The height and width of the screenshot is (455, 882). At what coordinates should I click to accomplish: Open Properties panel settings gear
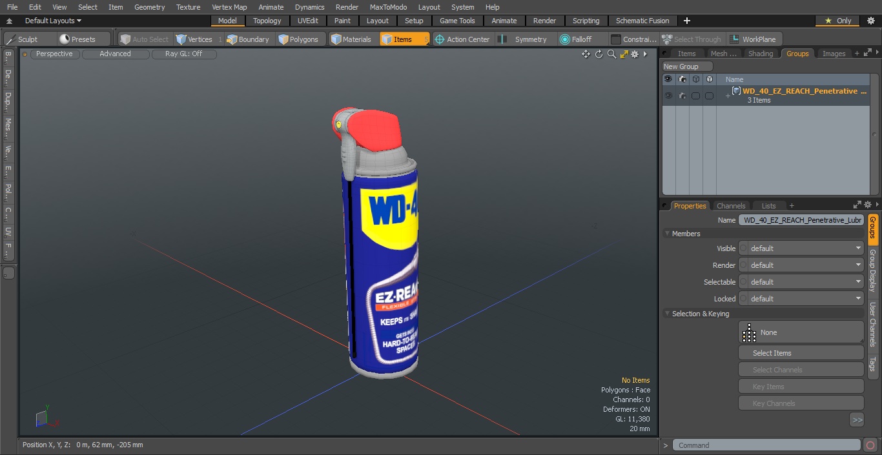[x=868, y=205]
